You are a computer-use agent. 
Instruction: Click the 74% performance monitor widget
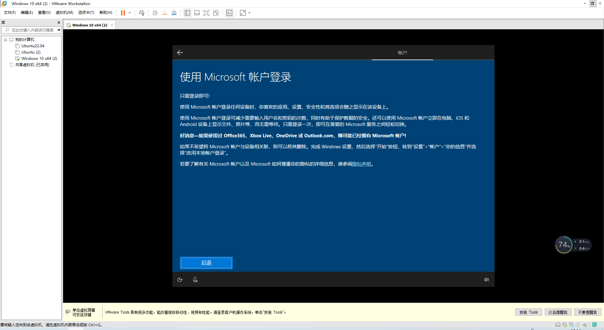pyautogui.click(x=564, y=245)
